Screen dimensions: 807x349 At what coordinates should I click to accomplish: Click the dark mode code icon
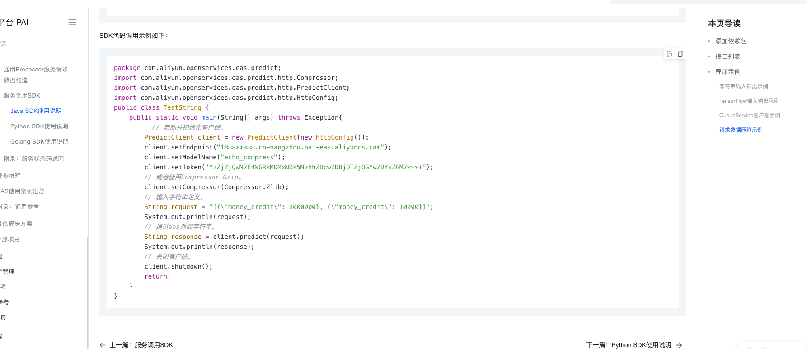click(x=670, y=54)
